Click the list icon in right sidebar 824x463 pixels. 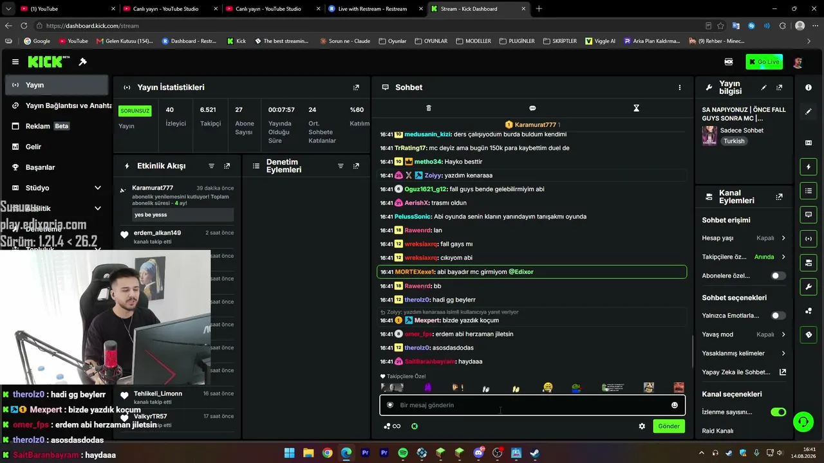pyautogui.click(x=809, y=191)
